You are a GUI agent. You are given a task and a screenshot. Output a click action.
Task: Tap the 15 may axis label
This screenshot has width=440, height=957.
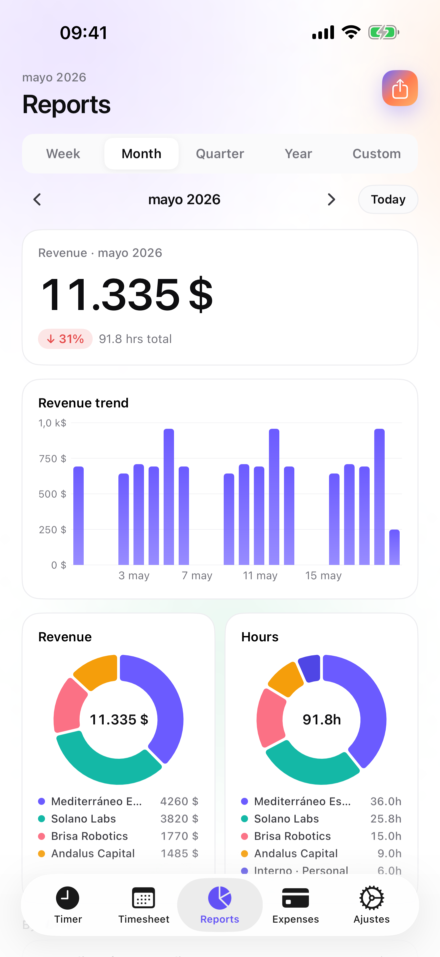pyautogui.click(x=323, y=576)
